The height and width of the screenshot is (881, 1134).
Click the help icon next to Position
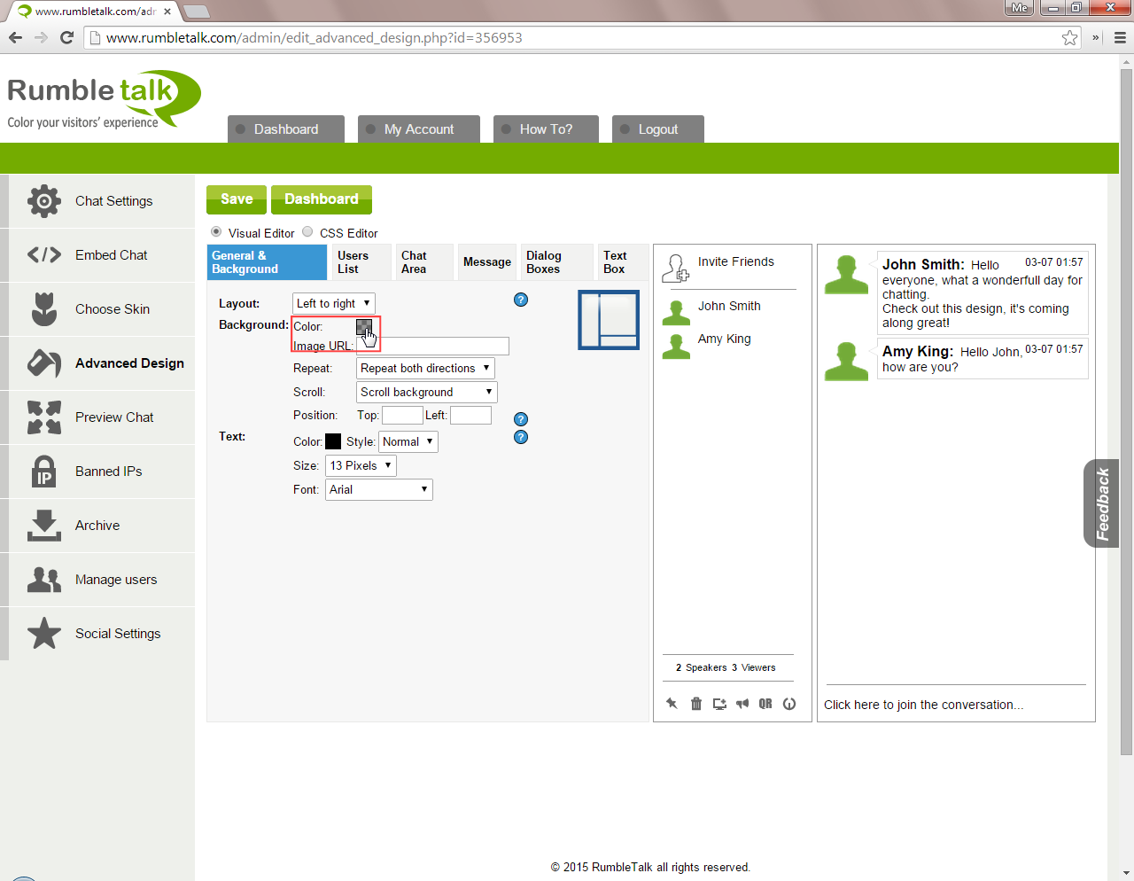coord(521,419)
